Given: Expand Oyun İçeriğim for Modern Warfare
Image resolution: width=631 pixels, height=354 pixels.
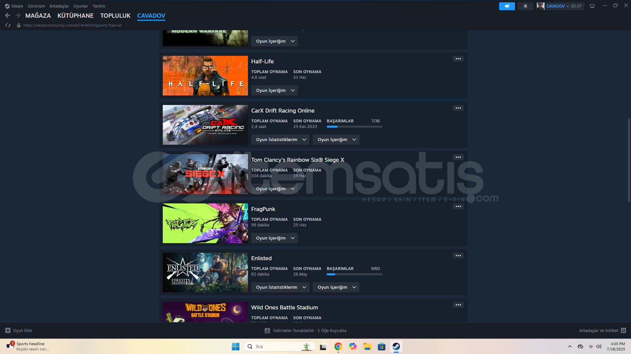Looking at the screenshot, I should click(274, 41).
